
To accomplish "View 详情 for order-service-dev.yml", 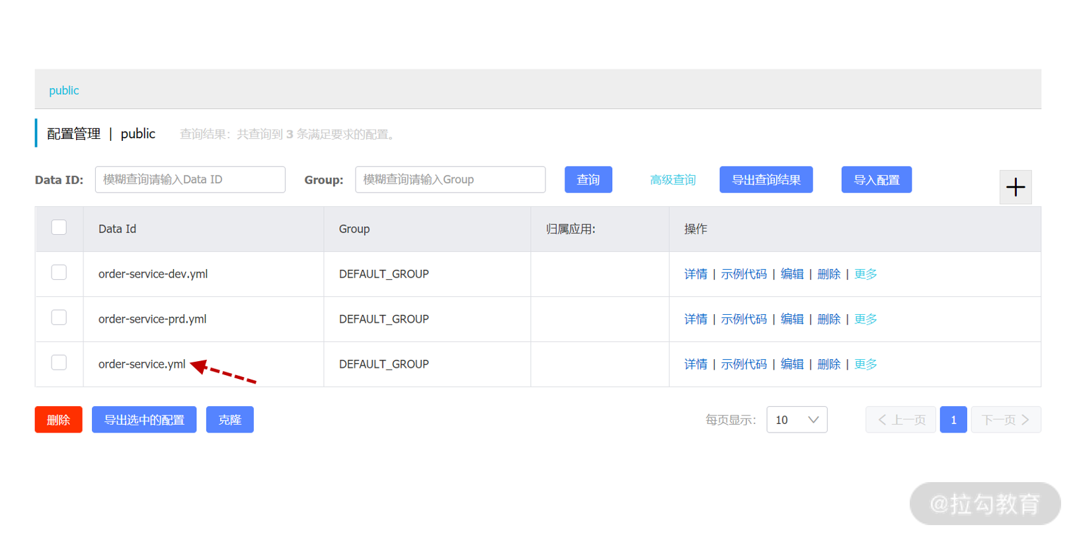I will [696, 274].
